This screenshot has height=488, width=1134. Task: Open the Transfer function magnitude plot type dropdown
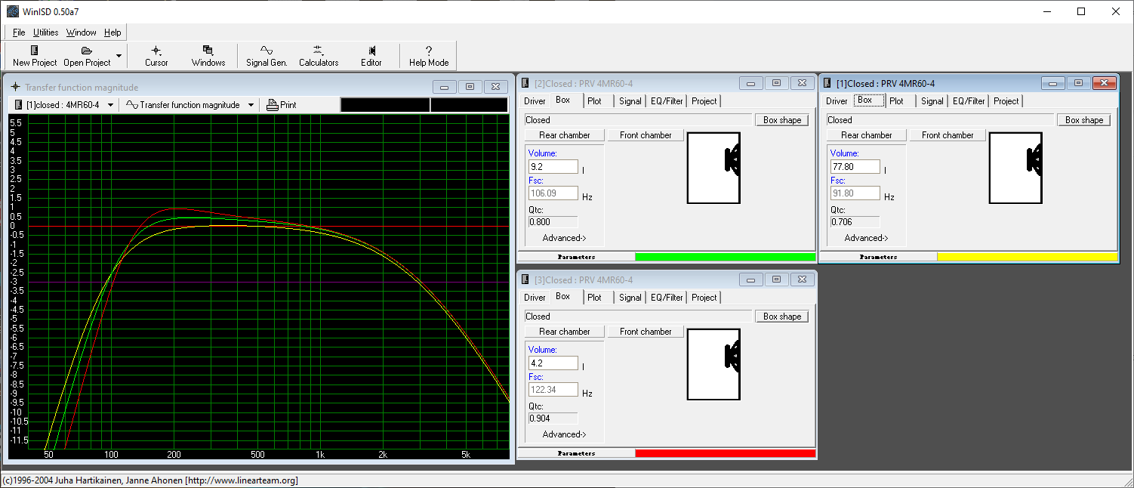pyautogui.click(x=251, y=105)
